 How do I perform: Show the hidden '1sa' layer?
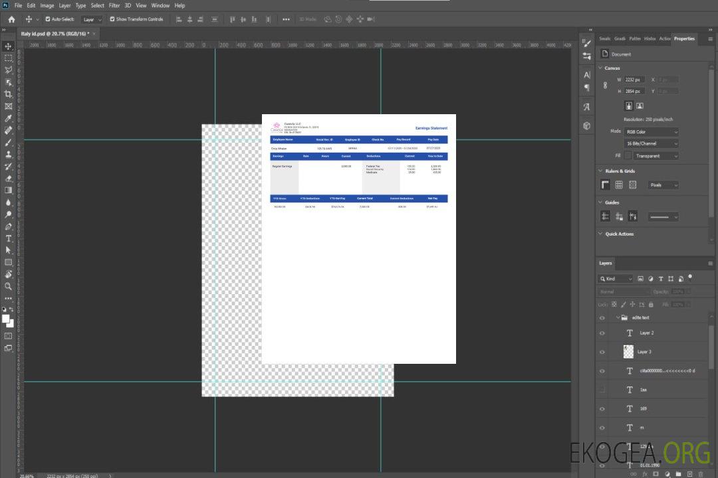[x=602, y=390]
